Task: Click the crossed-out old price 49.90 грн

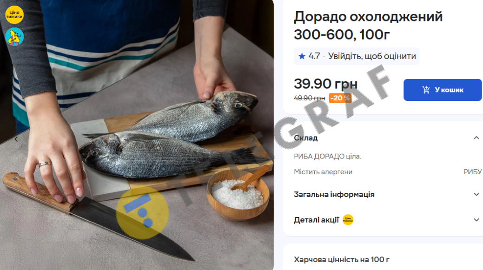Action: pos(309,98)
